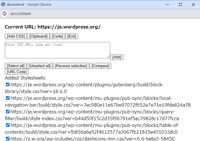Click the dashicons.min.css URL text
This screenshot has height=141, width=200.
point(92,138)
